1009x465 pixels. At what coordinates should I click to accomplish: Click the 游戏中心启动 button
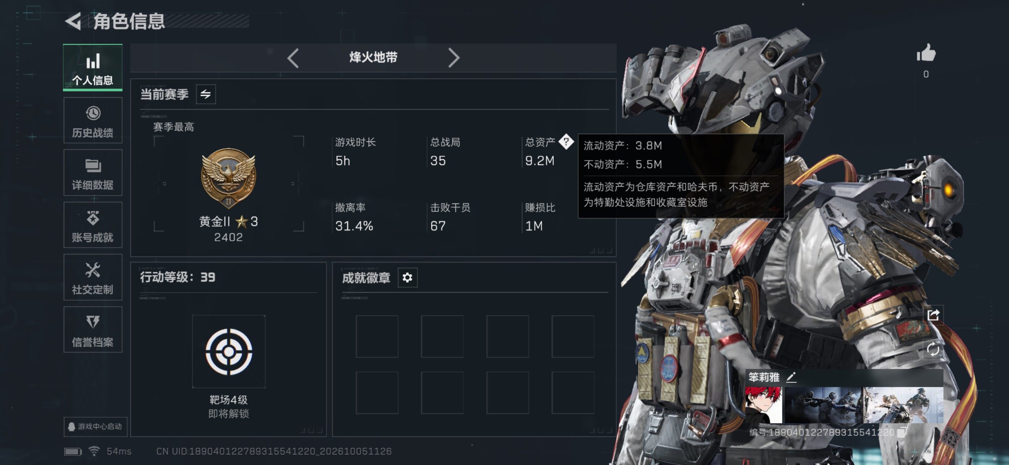coord(96,427)
